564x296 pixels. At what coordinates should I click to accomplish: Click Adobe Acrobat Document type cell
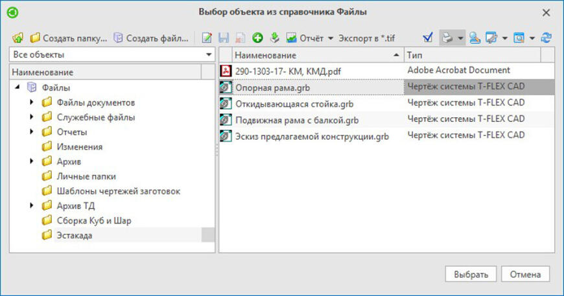point(458,70)
